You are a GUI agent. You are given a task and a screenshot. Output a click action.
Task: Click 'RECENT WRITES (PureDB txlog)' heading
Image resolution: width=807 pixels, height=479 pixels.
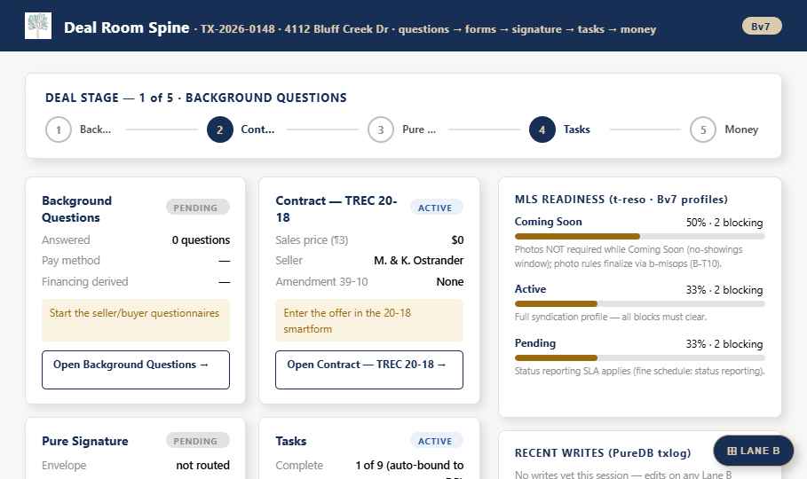coord(603,452)
